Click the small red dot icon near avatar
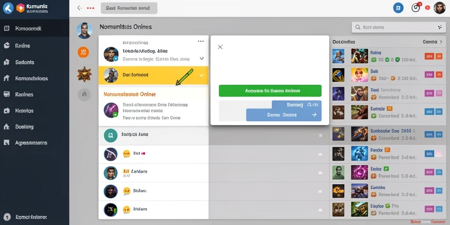 point(427,8)
